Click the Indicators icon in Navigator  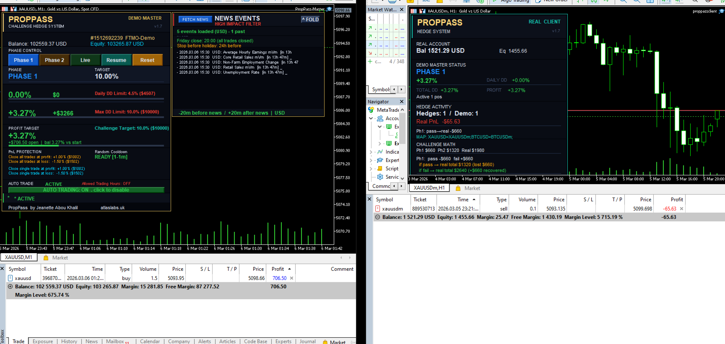click(x=380, y=152)
